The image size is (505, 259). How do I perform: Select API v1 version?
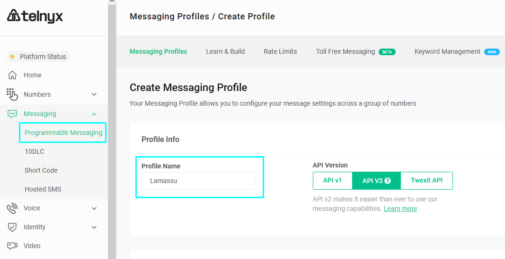[332, 180]
